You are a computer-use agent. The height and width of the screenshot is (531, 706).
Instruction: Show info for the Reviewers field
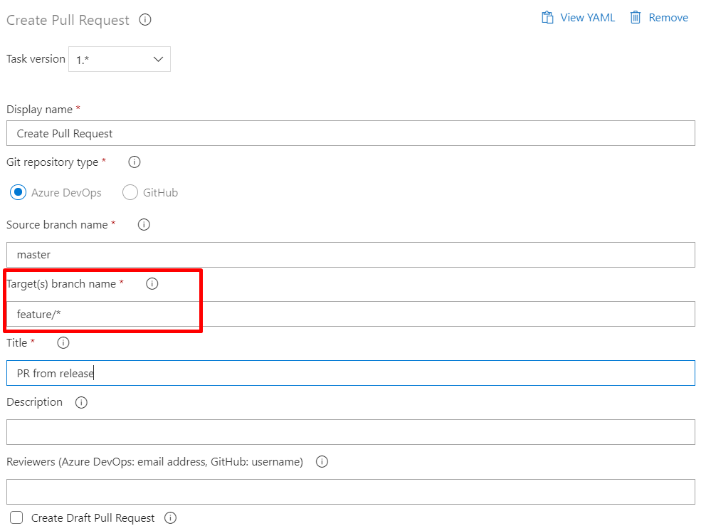point(322,462)
